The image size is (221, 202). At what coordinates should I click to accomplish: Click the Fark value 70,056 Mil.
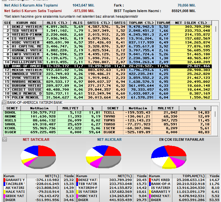pyautogui.click(x=186, y=5)
